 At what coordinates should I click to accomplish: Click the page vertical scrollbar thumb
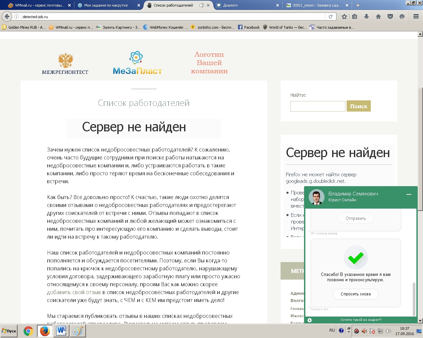(420, 149)
